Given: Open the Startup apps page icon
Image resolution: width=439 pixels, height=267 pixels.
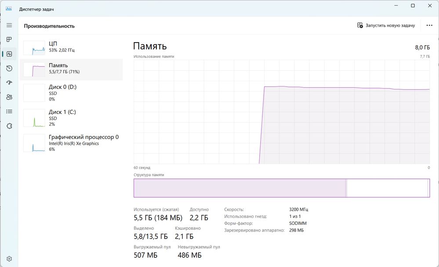Looking at the screenshot, I should [9, 83].
